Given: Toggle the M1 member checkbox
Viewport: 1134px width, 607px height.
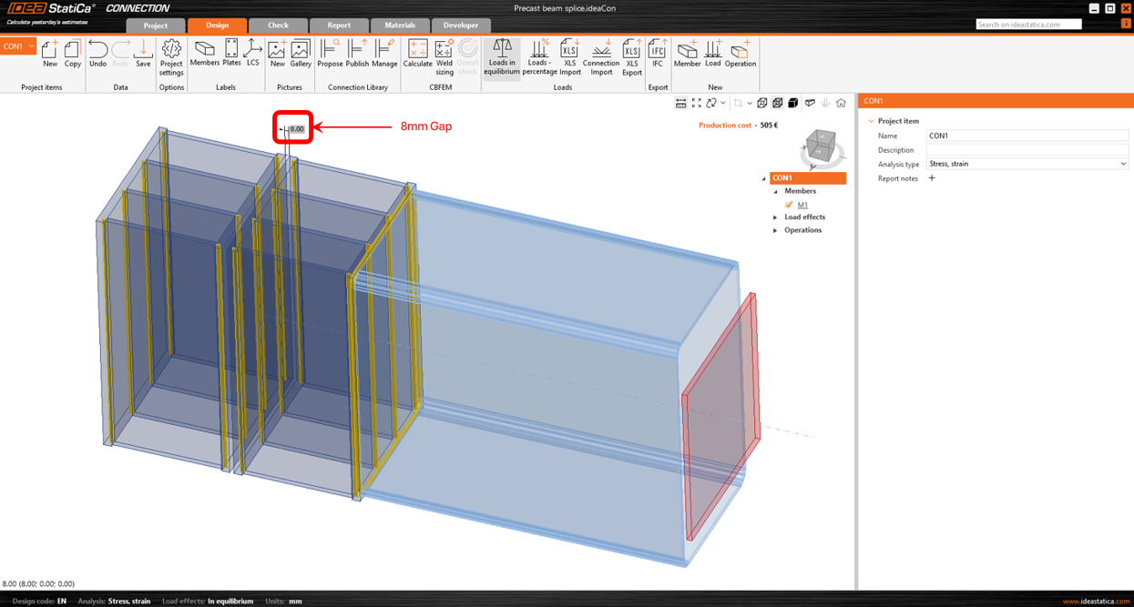Looking at the screenshot, I should (789, 205).
